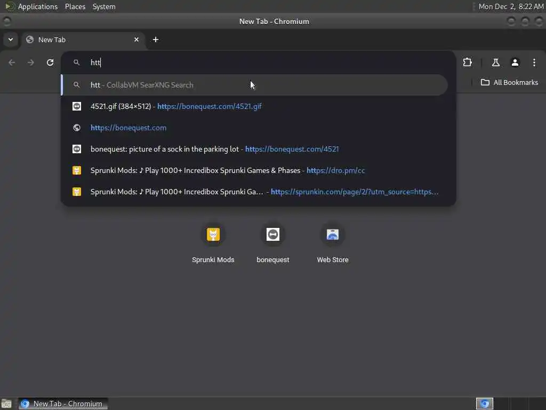The width and height of the screenshot is (546, 410).
Task: Select 'picture of a sock' bonequest suggestion
Action: coord(254,149)
